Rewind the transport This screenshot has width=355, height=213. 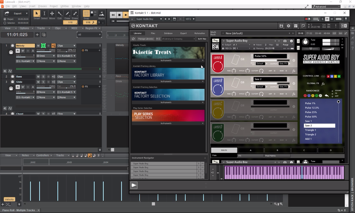click(113, 15)
